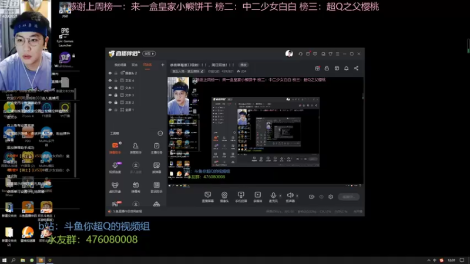Lock the 摄像头 2 layer
The width and height of the screenshot is (470, 264).
click(x=116, y=73)
